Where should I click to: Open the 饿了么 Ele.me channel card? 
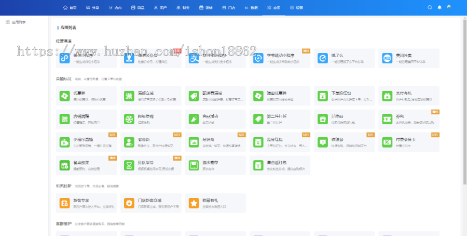(x=345, y=58)
